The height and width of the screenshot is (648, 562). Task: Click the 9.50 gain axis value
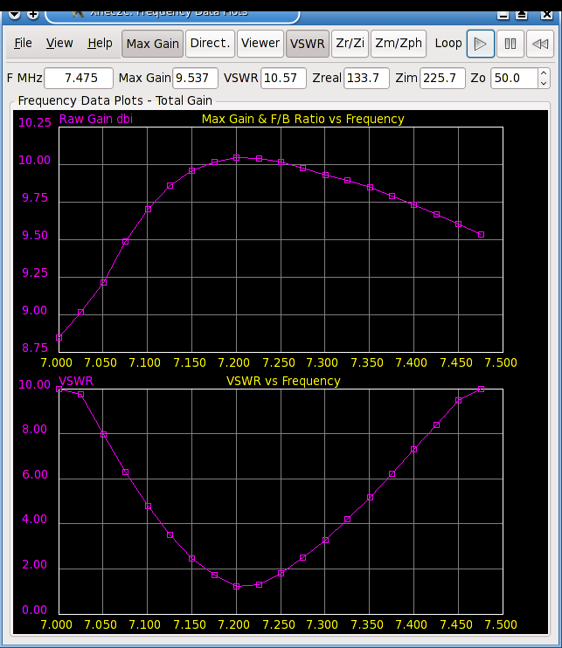point(35,235)
